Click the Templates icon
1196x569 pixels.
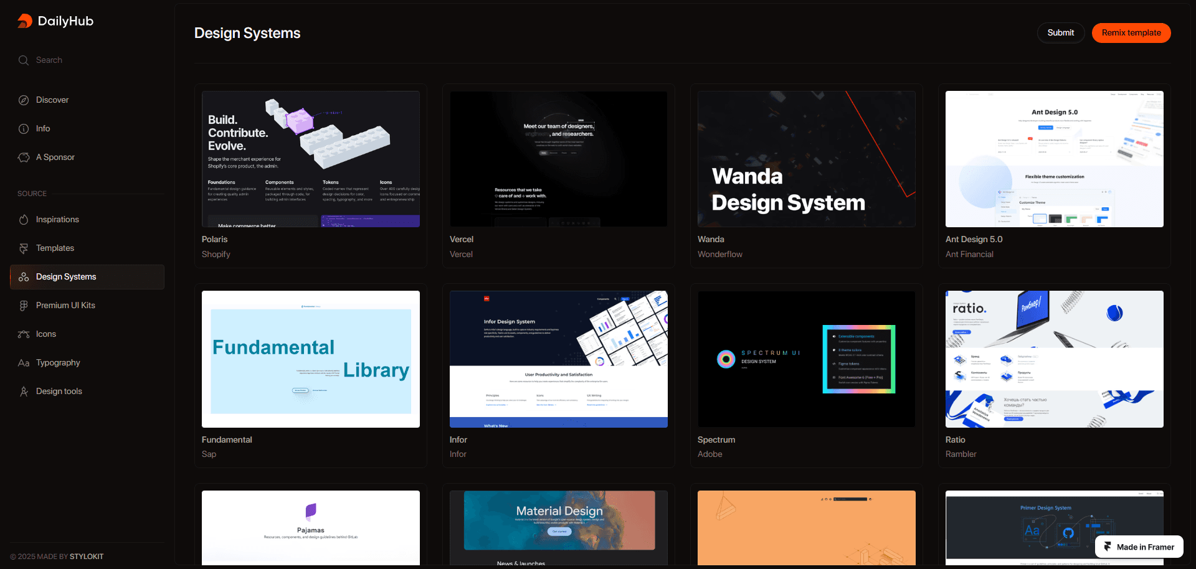[24, 248]
